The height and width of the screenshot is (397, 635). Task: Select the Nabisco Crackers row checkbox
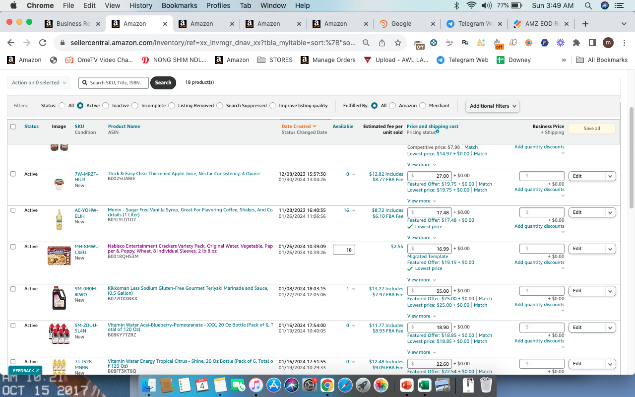pos(13,247)
